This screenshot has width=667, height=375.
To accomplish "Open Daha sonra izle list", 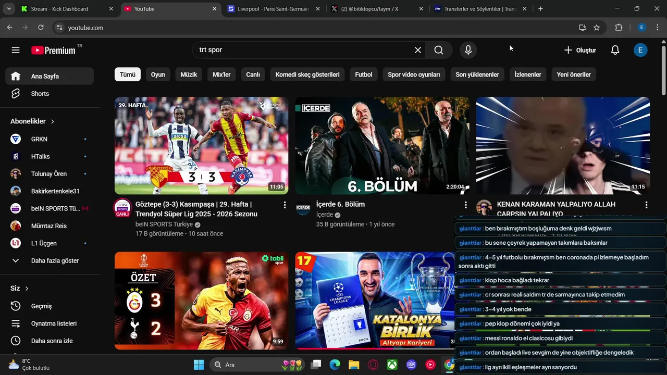I will (x=50, y=341).
